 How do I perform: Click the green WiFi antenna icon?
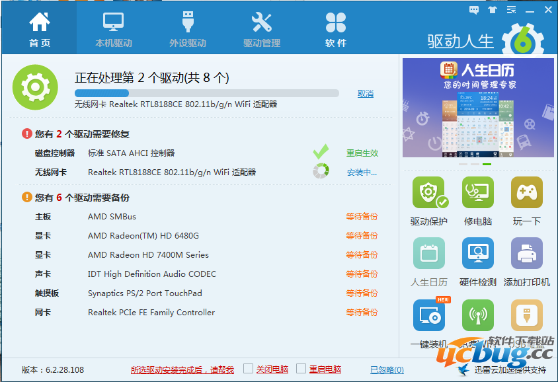pyautogui.click(x=477, y=315)
